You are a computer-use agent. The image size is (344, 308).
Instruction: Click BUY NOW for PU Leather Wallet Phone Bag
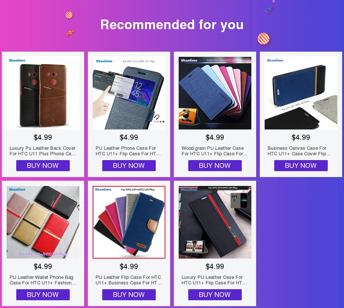43,295
